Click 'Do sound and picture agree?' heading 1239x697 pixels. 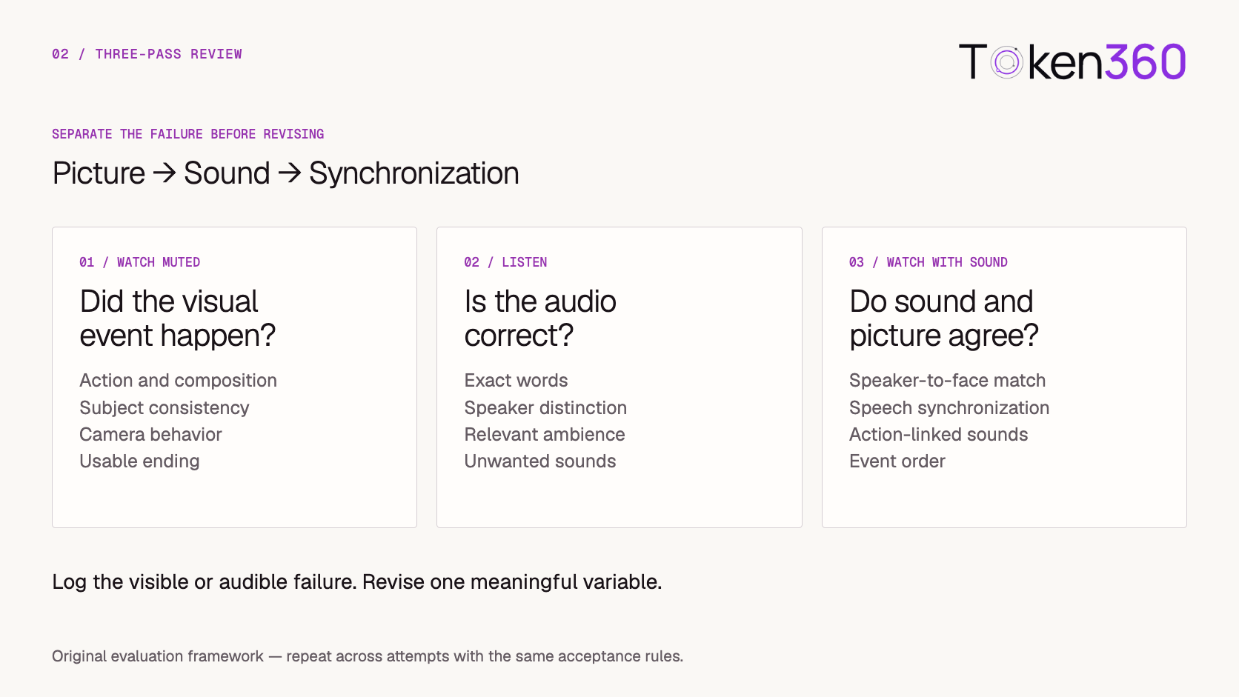pyautogui.click(x=944, y=319)
